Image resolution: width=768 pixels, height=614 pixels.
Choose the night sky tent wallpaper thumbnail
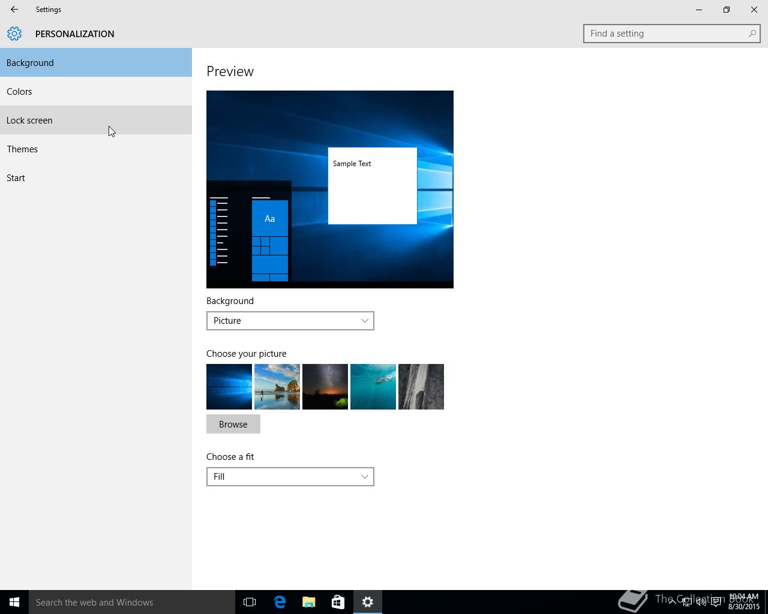pyautogui.click(x=325, y=387)
